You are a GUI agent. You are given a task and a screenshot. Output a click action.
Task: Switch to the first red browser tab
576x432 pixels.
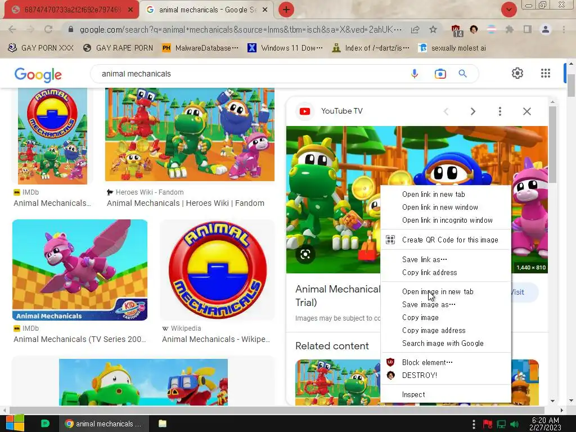[72, 10]
